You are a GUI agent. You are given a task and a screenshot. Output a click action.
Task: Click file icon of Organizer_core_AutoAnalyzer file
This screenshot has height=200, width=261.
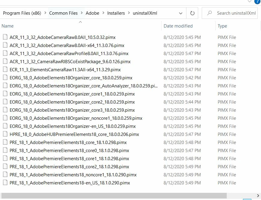point(5,86)
